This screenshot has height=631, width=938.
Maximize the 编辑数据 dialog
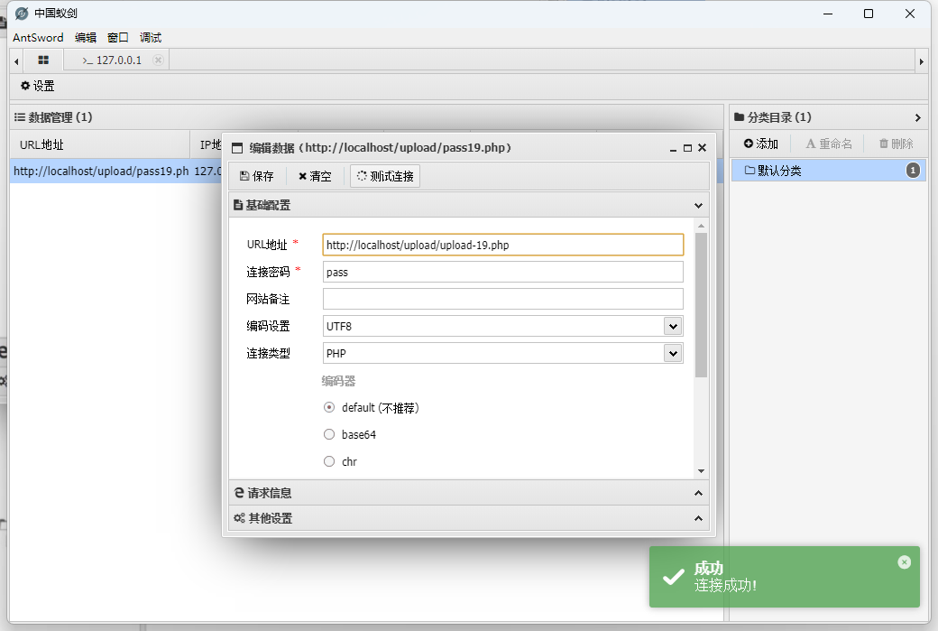pyautogui.click(x=687, y=148)
